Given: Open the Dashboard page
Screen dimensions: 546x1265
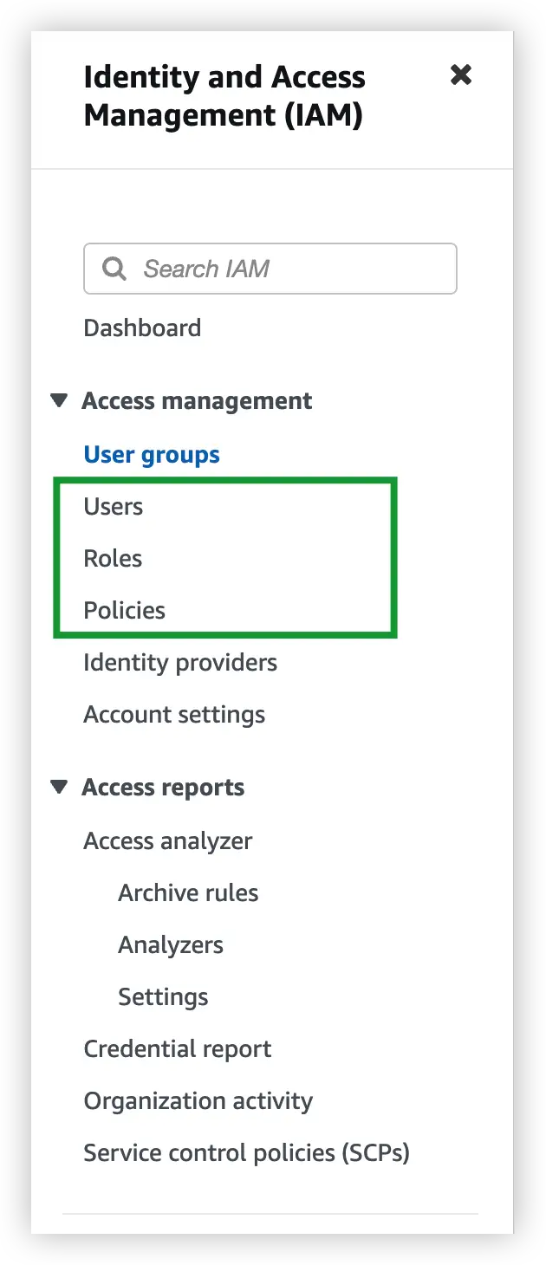Looking at the screenshot, I should click(142, 328).
